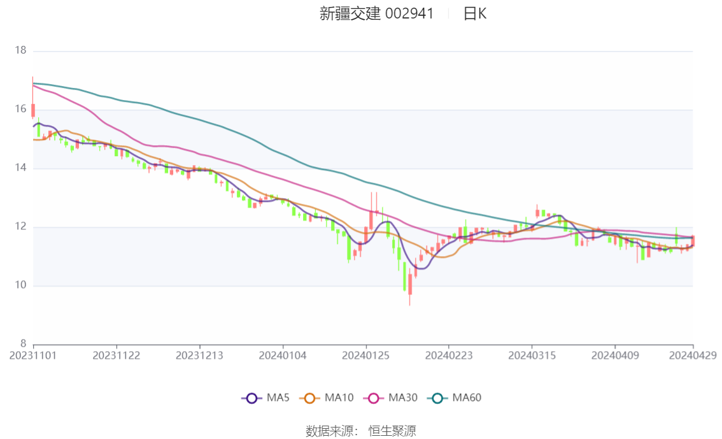Toggle the MA10 legend circle icon
722x439 pixels.
point(309,398)
